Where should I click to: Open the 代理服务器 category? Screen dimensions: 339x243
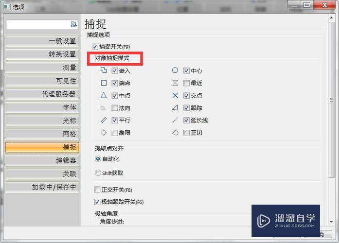[42, 94]
